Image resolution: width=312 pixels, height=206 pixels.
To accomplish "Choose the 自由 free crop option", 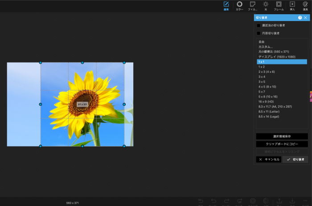I will pos(262,42).
